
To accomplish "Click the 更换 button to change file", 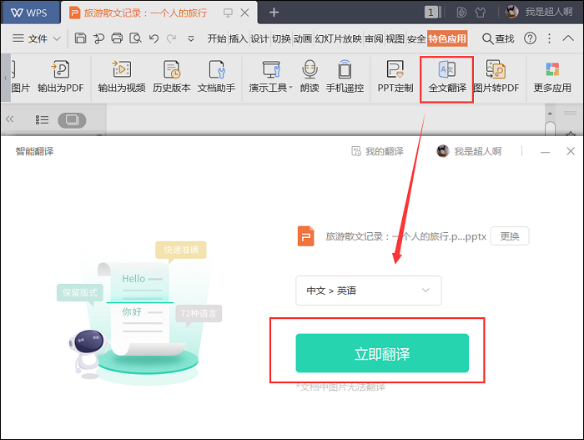I will click(509, 236).
